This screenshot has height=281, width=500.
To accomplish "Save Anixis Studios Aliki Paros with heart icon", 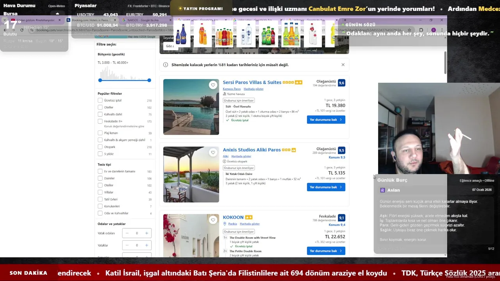I will (x=213, y=153).
